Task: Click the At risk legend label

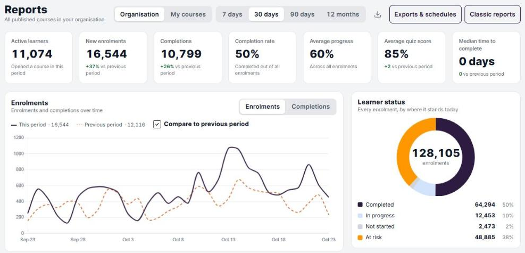Action: click(373, 238)
